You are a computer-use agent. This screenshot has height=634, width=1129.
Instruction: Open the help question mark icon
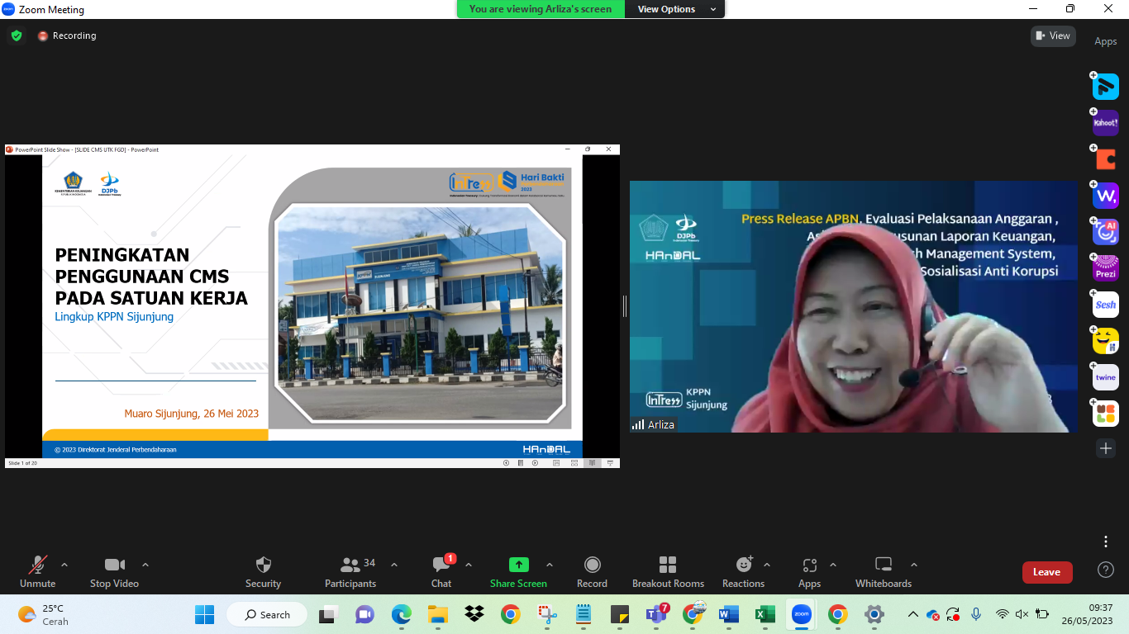pos(1106,570)
